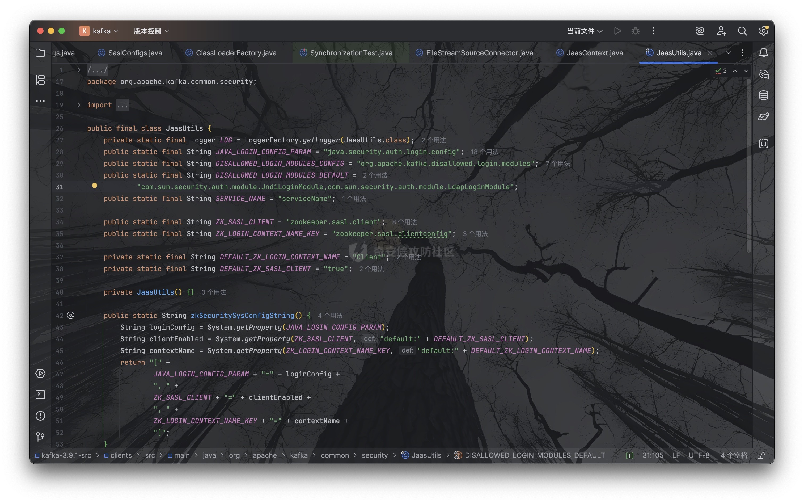This screenshot has width=804, height=503.
Task: Click clients breadcrumb in navigation bar
Action: (x=118, y=455)
